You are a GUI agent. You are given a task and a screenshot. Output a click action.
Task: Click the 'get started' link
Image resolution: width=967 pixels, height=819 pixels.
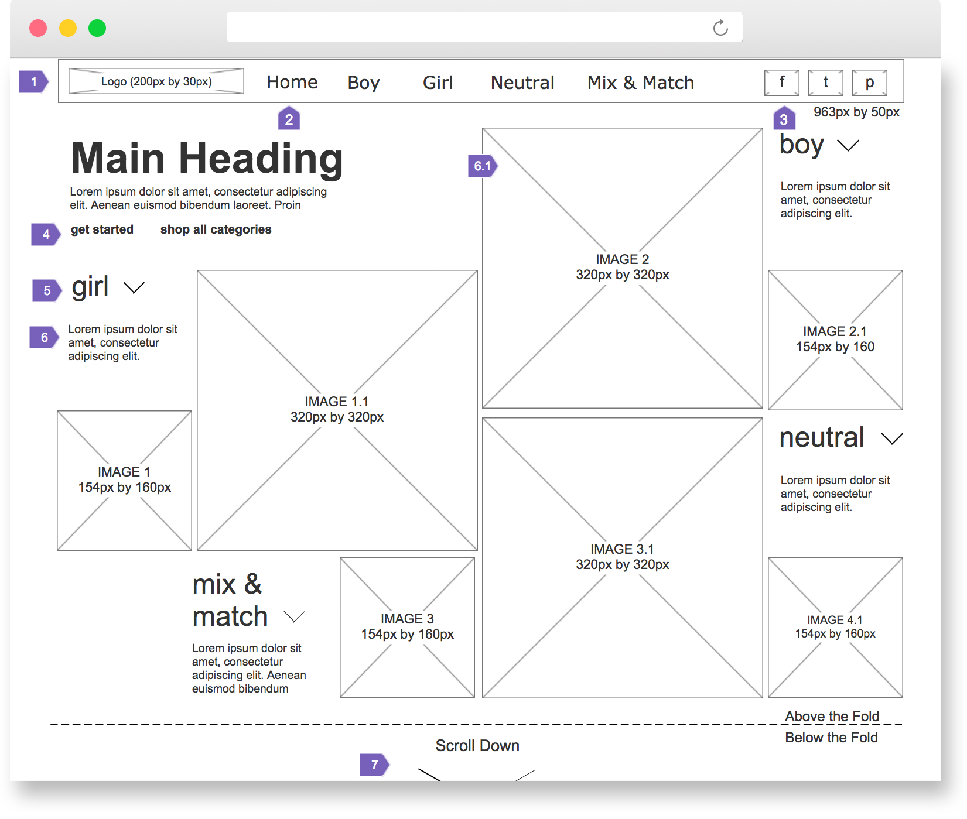102,229
